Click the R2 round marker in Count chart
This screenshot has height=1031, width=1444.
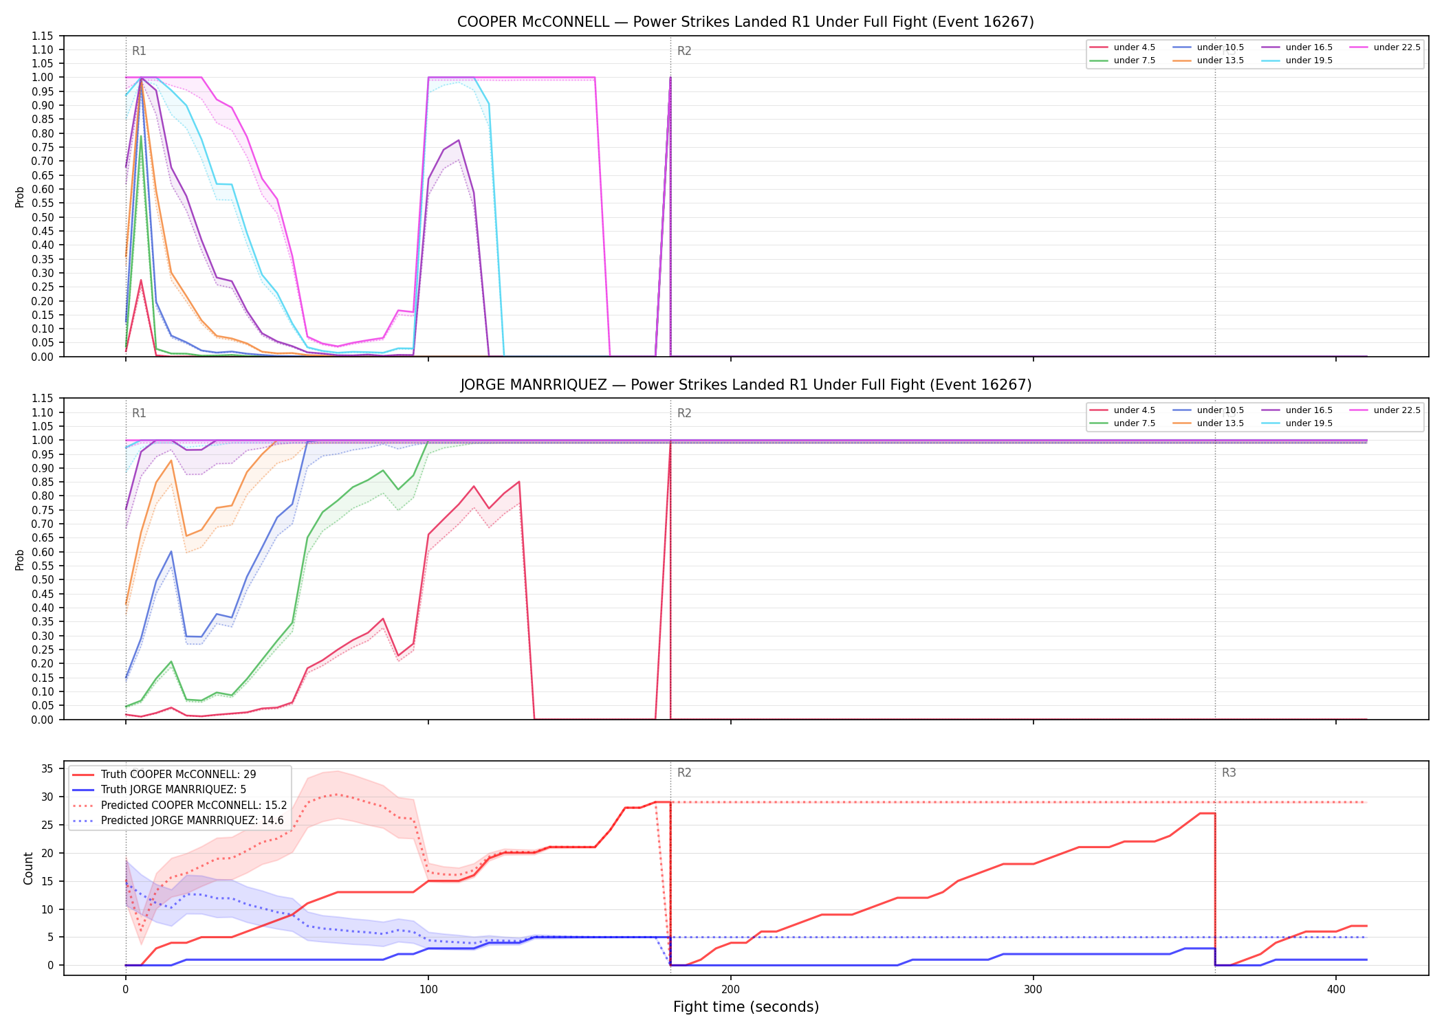coord(684,773)
